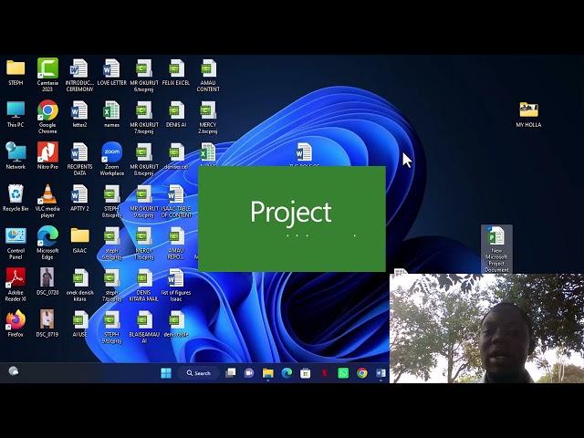Open LOVE LETTER Word document
The image size is (584, 438).
click(x=111, y=72)
